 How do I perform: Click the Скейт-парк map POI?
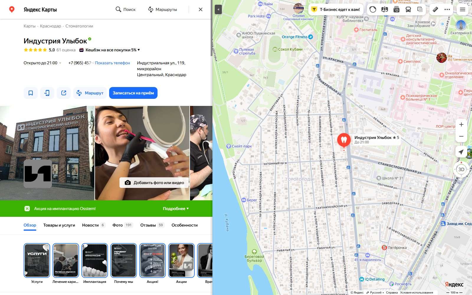pyautogui.click(x=239, y=146)
